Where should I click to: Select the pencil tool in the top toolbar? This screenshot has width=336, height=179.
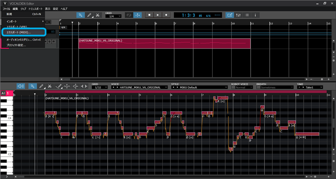89,15
